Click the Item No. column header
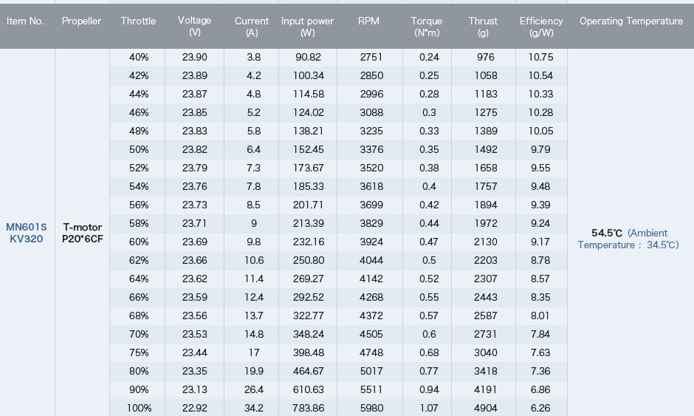This screenshot has height=416, width=694. coord(25,21)
